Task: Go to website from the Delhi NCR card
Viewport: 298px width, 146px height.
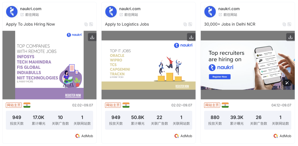Action: [x=227, y=15]
